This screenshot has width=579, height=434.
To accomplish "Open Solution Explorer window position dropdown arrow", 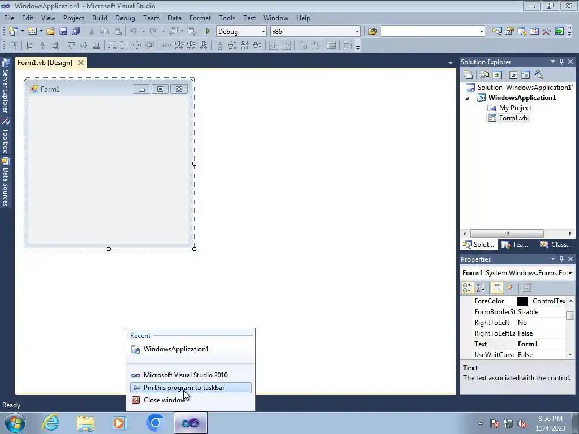I will click(x=553, y=62).
